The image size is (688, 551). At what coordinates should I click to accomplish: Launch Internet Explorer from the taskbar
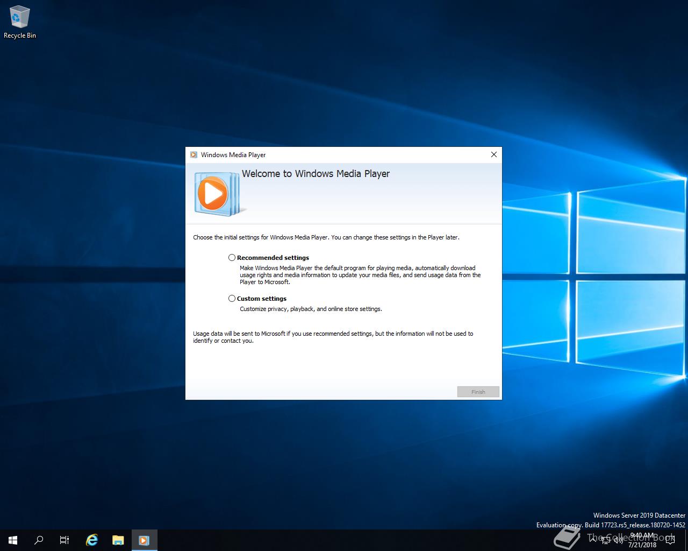pos(92,540)
